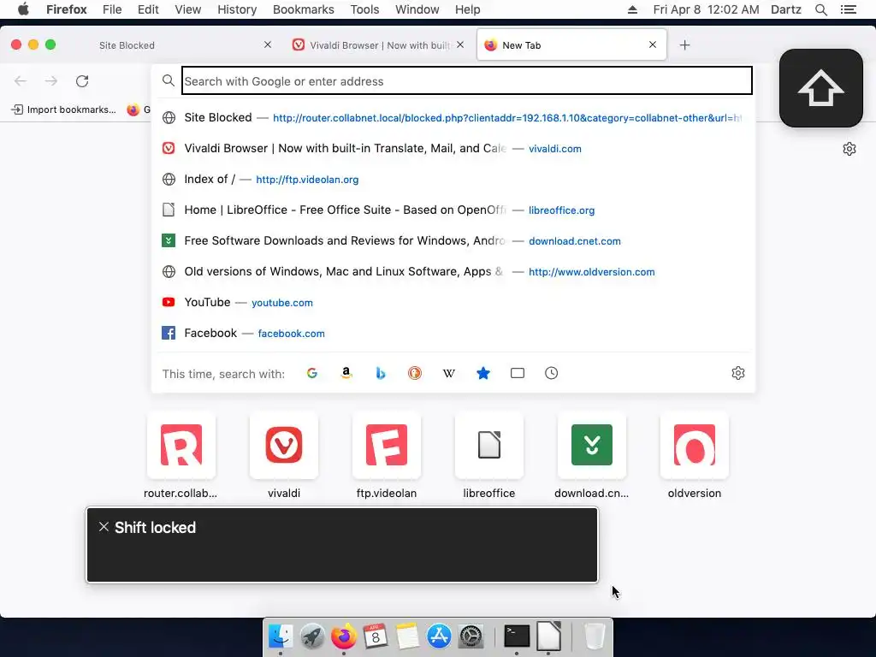Open the Window menu

point(417,9)
